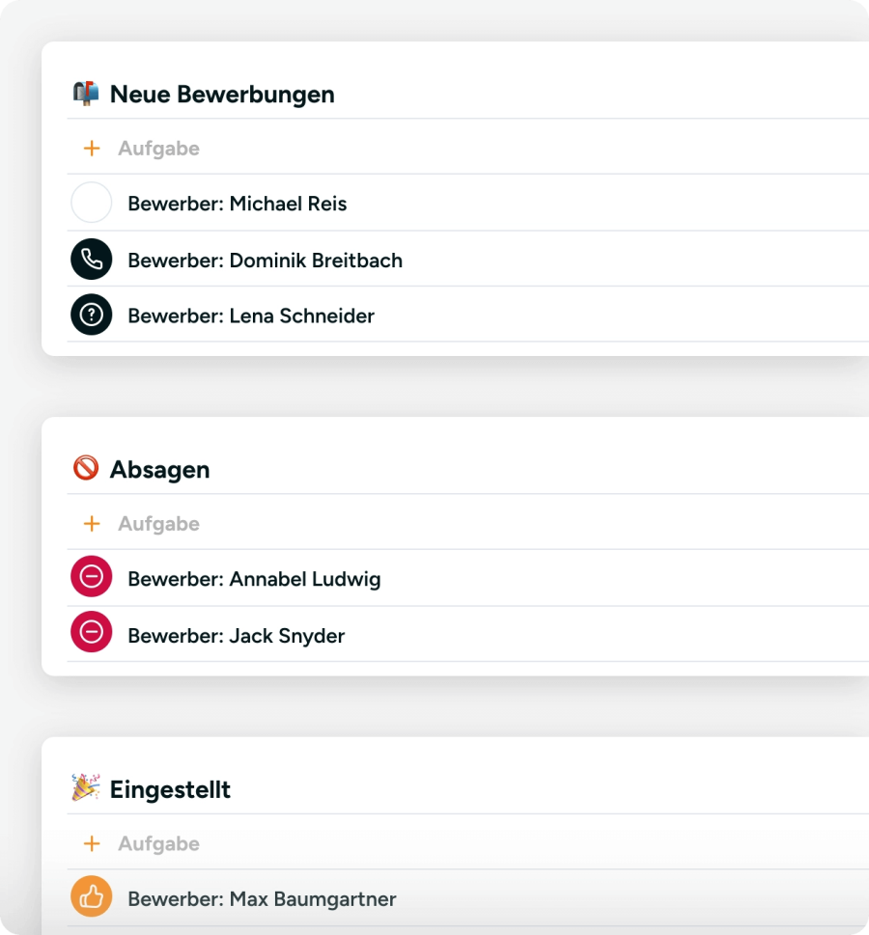Collapse the Eingestellt section
This screenshot has height=935, width=869.
[171, 788]
